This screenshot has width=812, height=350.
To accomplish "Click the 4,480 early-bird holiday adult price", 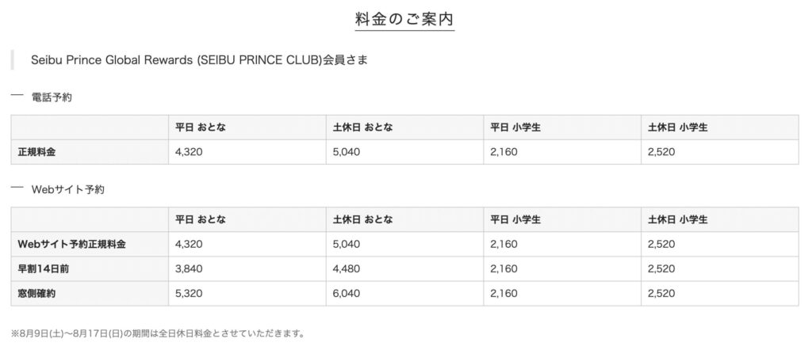I will [347, 268].
